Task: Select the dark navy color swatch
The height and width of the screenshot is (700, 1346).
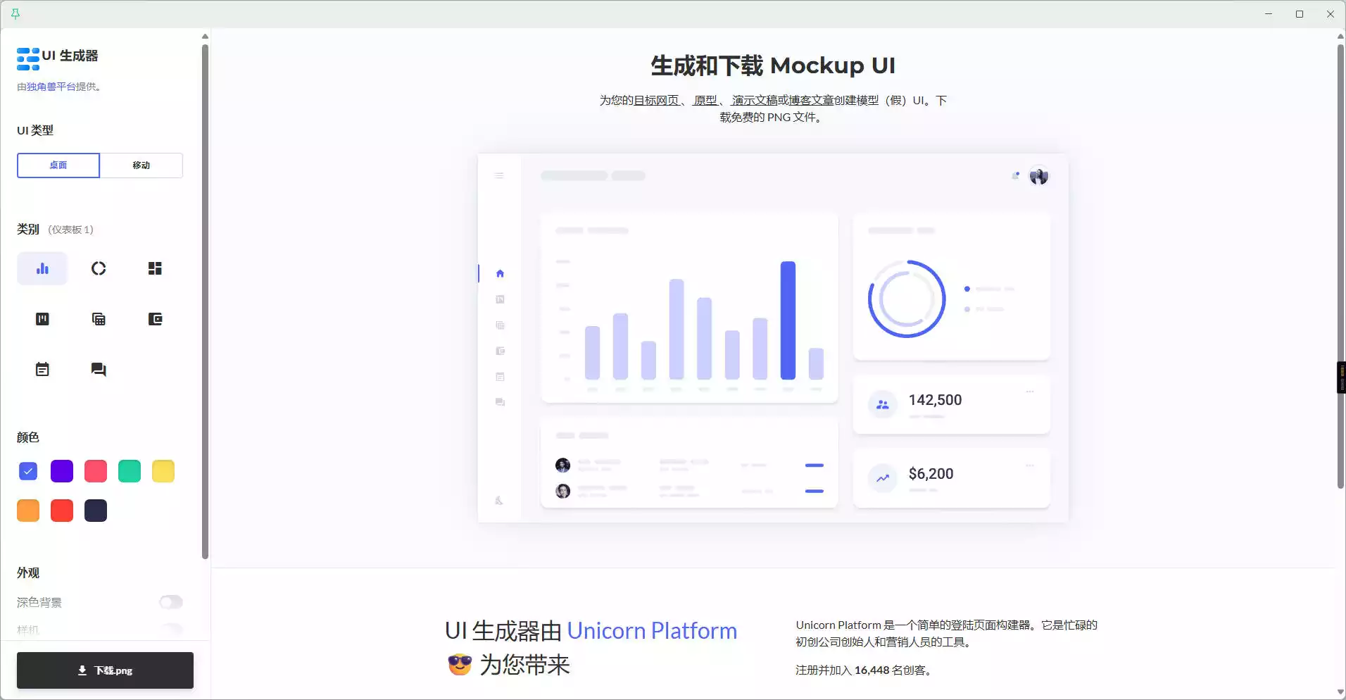Action: (96, 511)
